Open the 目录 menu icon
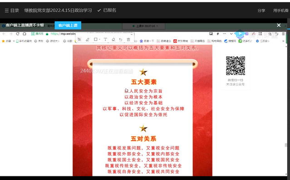The image size is (290, 180). click(7, 10)
